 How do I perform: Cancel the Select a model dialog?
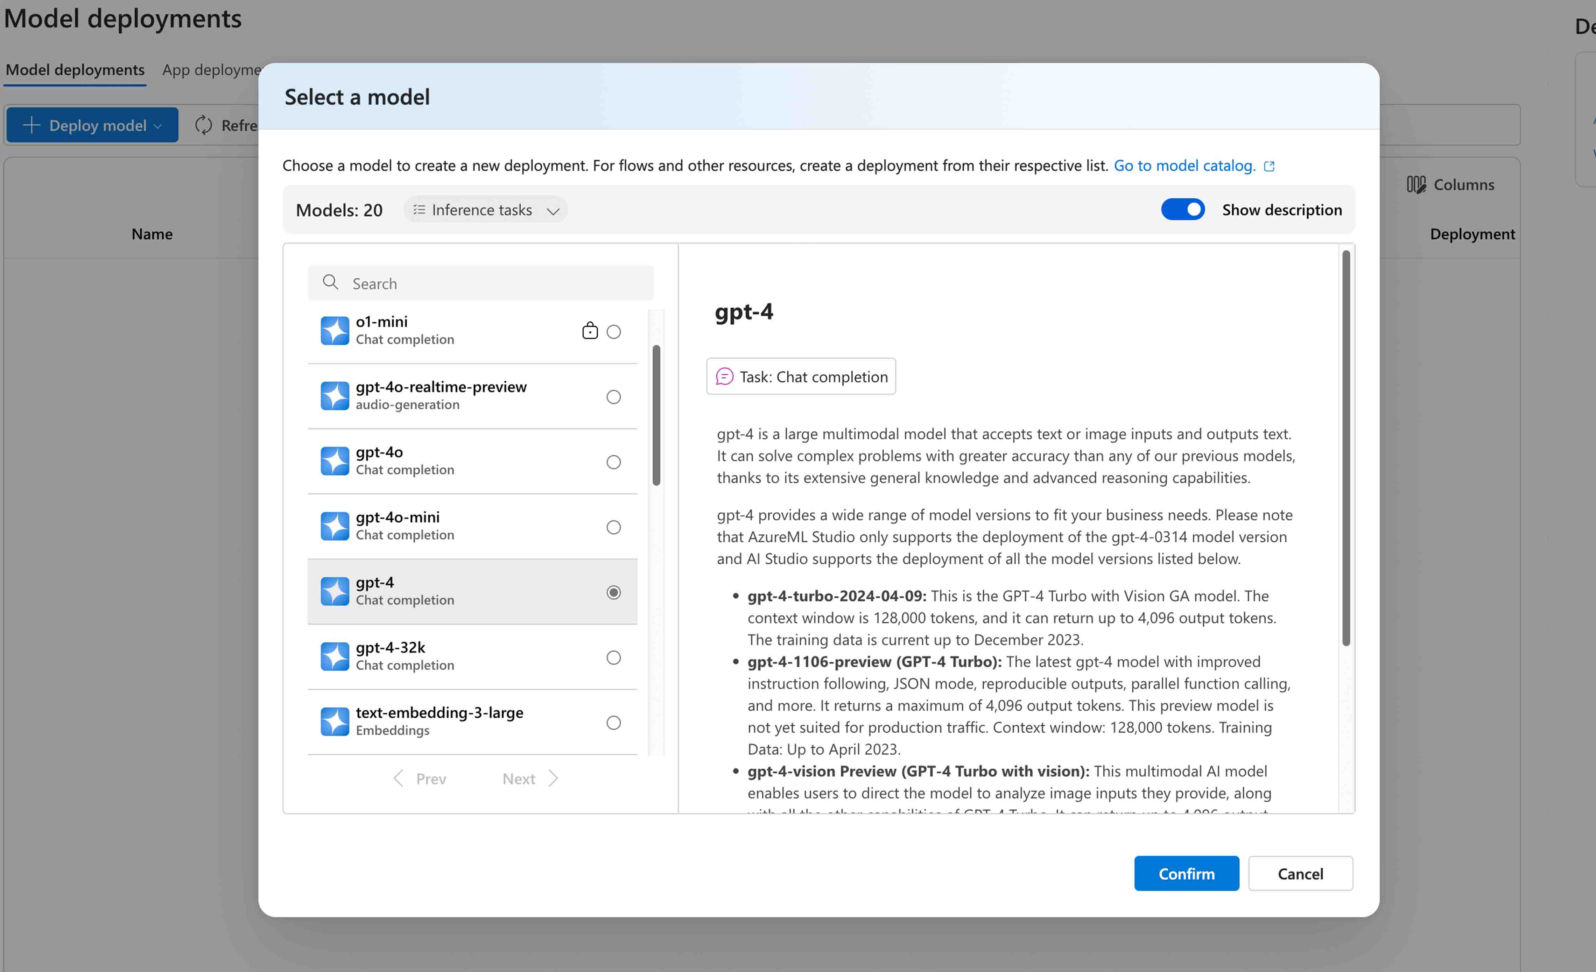pos(1301,874)
